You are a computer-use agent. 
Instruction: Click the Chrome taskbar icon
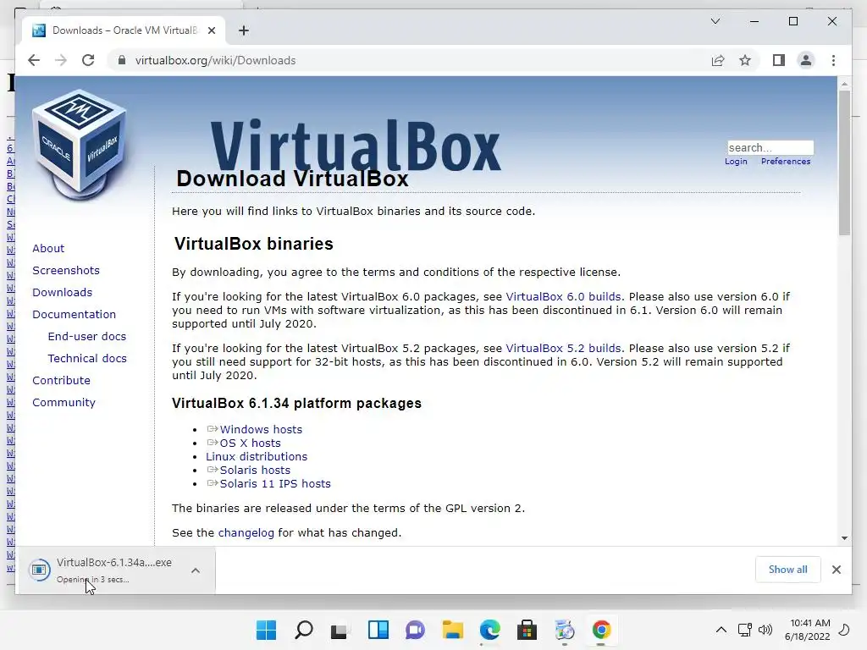pos(601,630)
